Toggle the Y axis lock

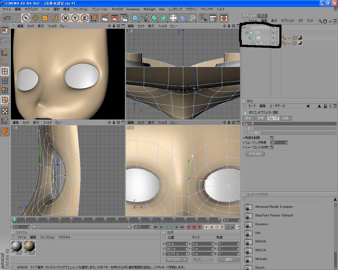(75, 18)
